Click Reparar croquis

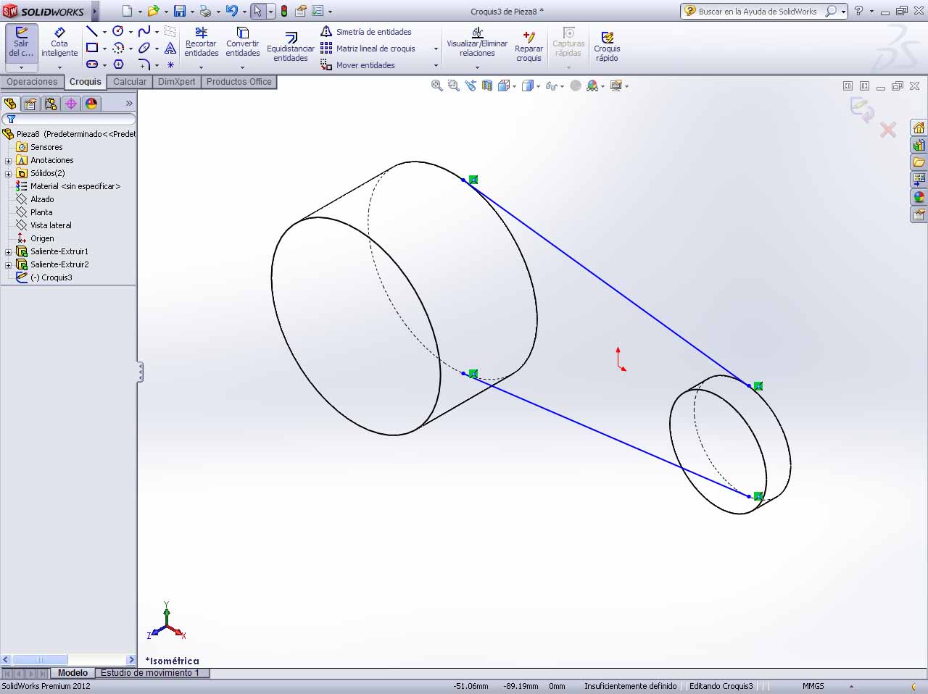529,46
